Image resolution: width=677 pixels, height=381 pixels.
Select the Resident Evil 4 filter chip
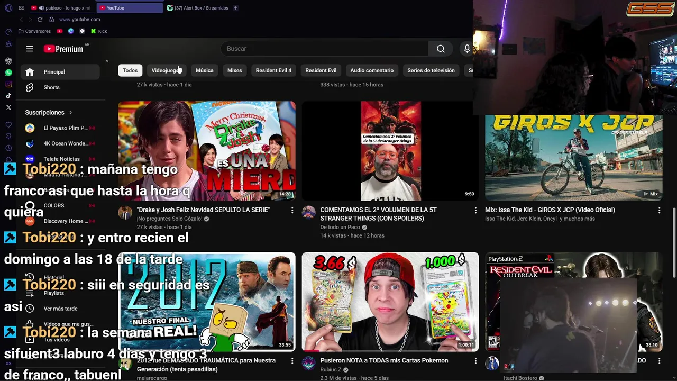273,70
